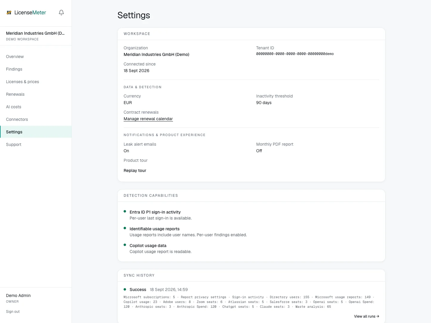Image resolution: width=431 pixels, height=323 pixels.
Task: Open Licenses & prices section
Action: coord(36,82)
